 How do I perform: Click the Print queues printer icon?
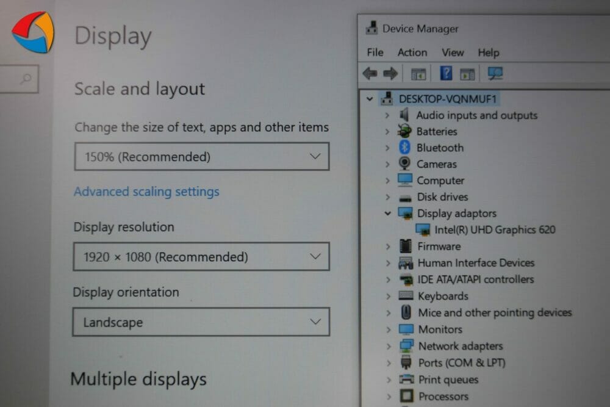406,379
